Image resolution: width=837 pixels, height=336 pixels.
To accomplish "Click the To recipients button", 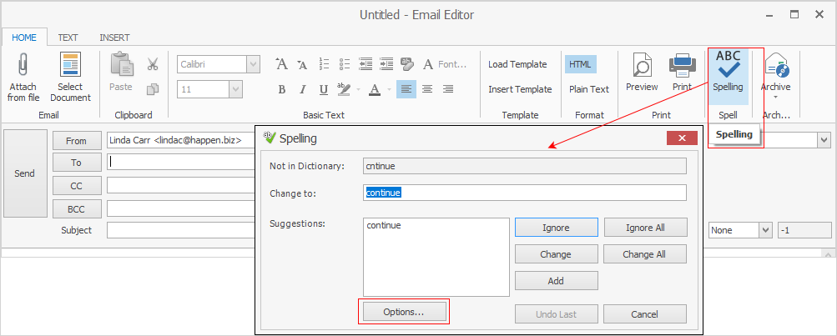I will (x=76, y=163).
